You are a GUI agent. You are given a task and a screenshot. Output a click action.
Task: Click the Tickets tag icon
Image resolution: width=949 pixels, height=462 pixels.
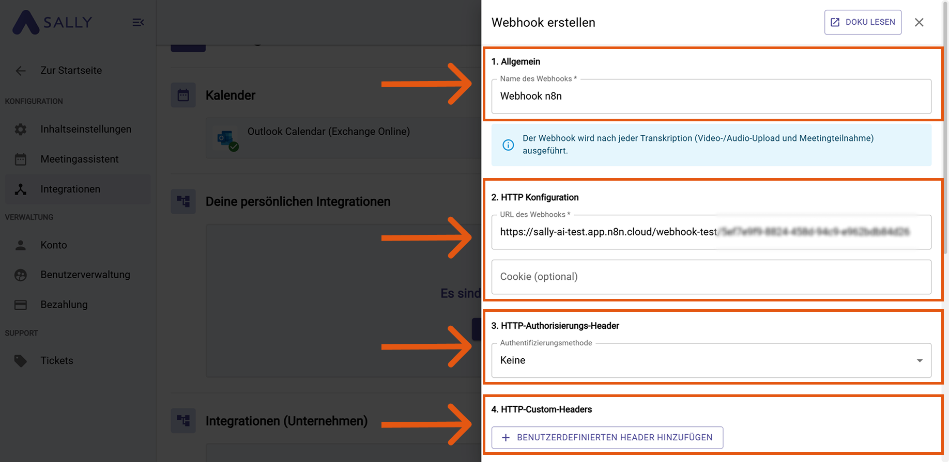[21, 361]
